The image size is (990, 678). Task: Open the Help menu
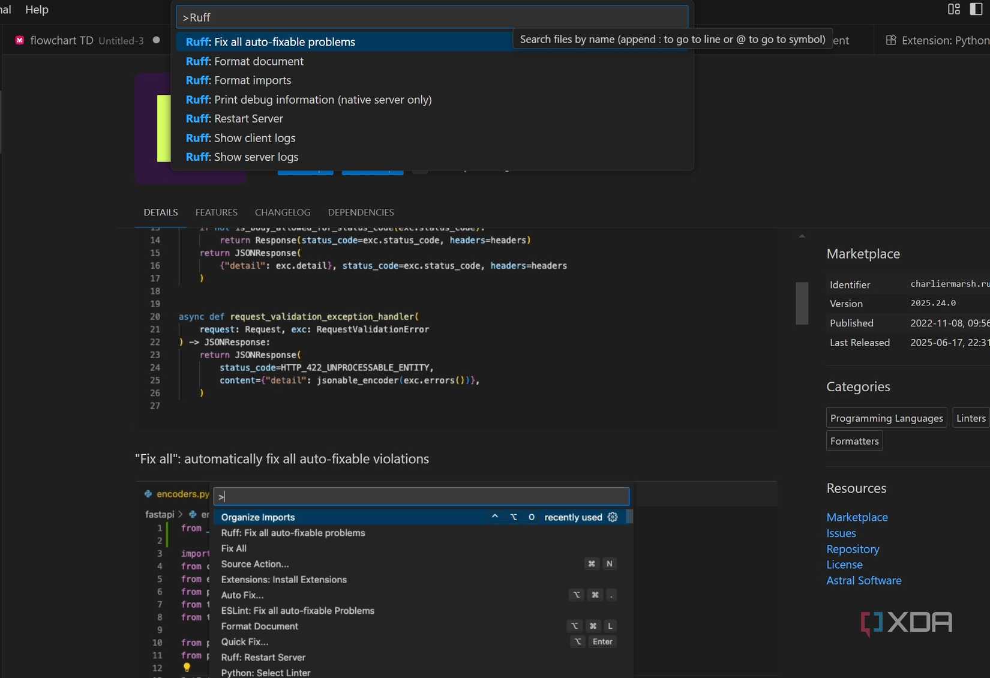pos(37,10)
